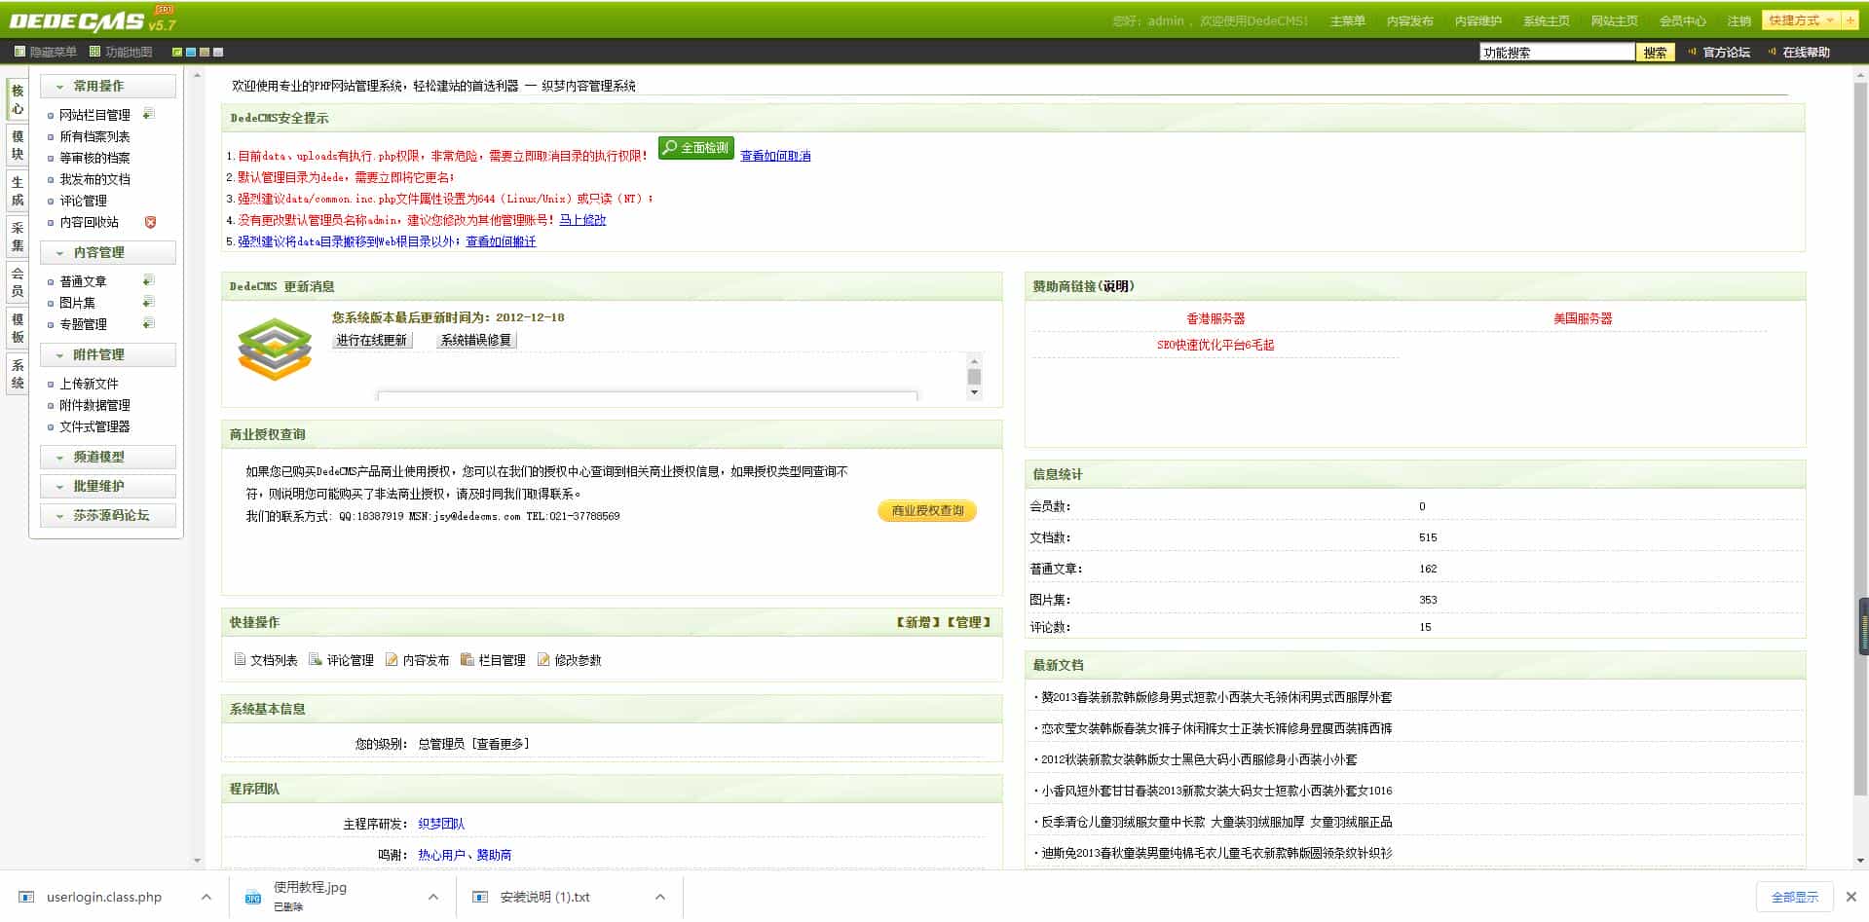
Task: Open the 所有档案列表 sidebar item
Action: coord(94,136)
